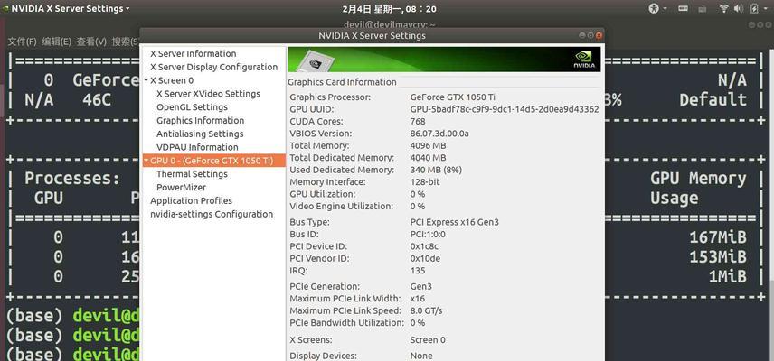Click the keyboard input indicator in top bar
Image resolution: width=774 pixels, height=361 pixels.
pos(684,8)
